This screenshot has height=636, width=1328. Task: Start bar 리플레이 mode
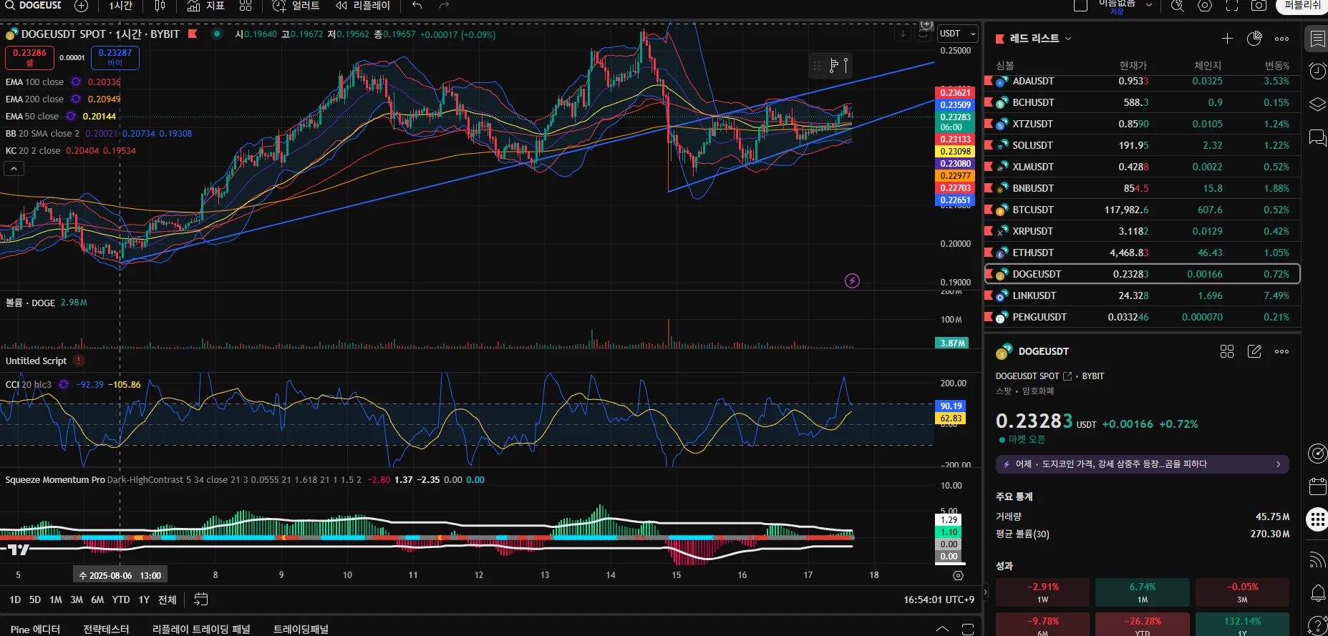click(x=363, y=6)
